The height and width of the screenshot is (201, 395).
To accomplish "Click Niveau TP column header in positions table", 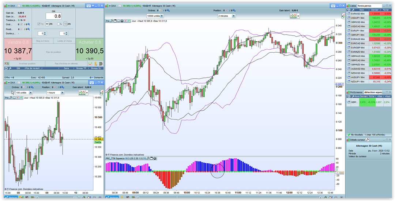I will point(81,68).
